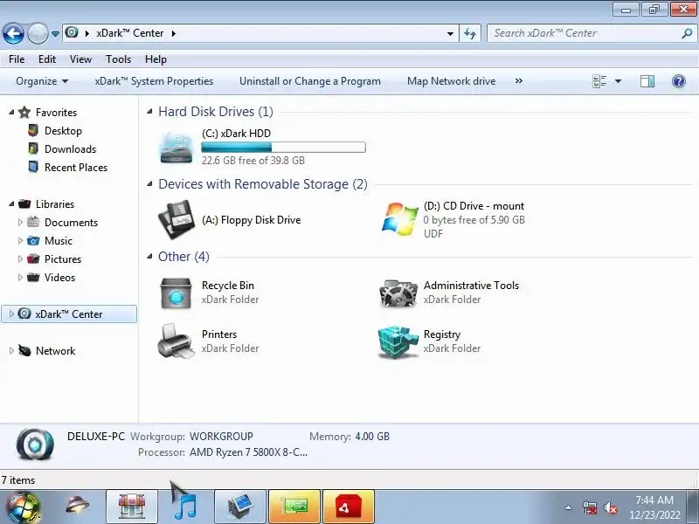Select the (D:) CD Drive icon
This screenshot has height=524, width=699.
pos(399,220)
